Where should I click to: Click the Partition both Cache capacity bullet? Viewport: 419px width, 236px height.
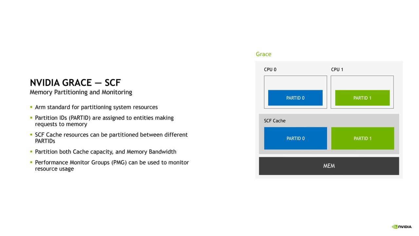(106, 152)
